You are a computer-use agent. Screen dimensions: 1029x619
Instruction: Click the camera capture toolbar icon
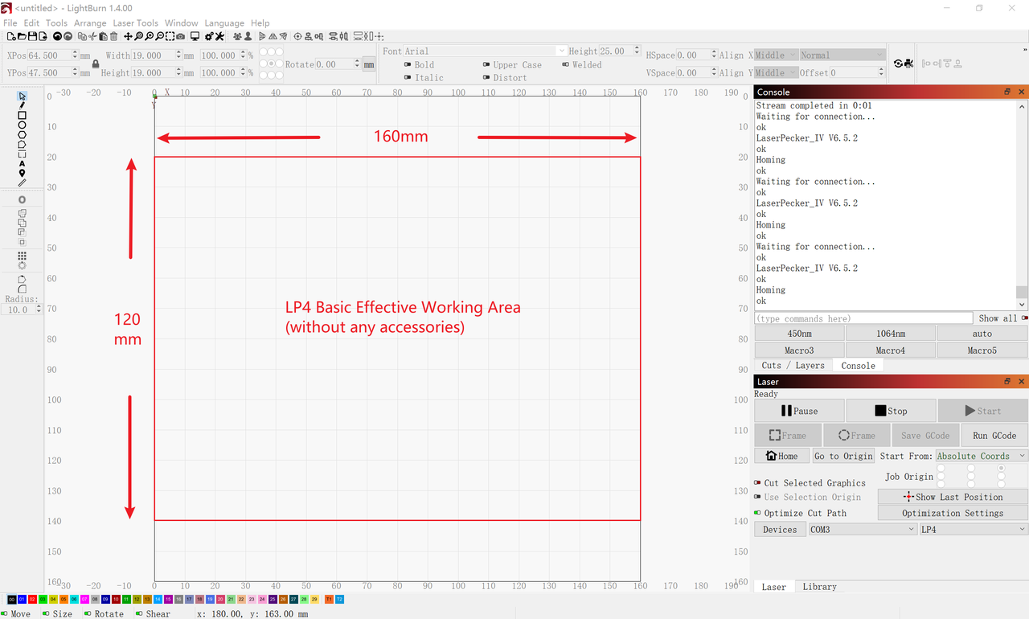(180, 37)
